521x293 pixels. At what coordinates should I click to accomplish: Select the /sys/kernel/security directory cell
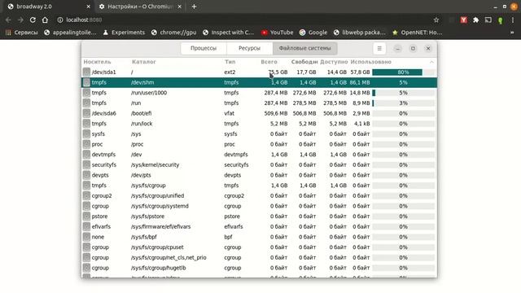click(155, 164)
